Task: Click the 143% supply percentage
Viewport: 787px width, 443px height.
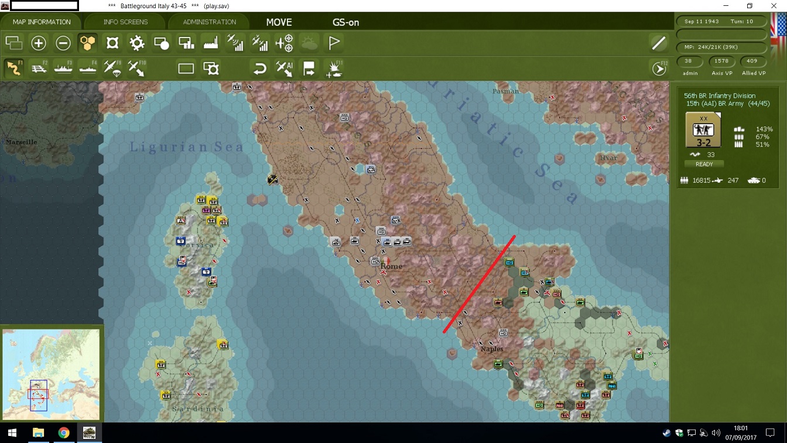Action: tap(764, 129)
